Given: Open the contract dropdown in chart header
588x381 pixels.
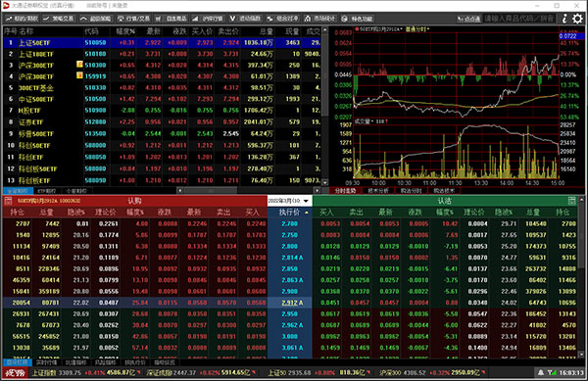Looking at the screenshot, I should (x=380, y=28).
